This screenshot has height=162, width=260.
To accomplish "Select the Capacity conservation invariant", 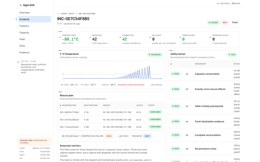I will (x=207, y=74).
